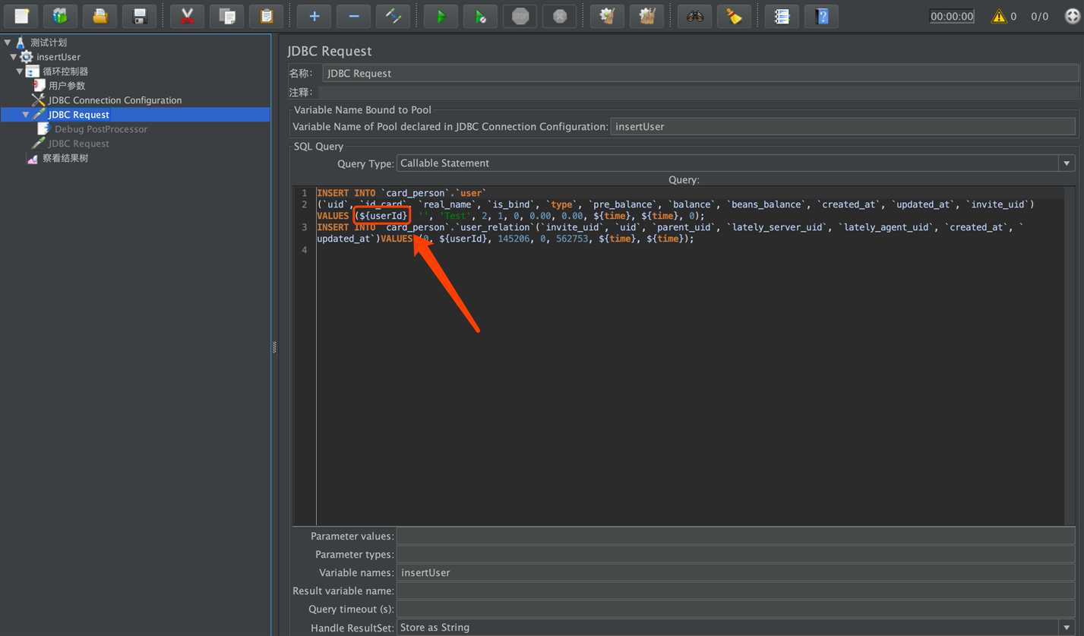Click the 0/0 thread count indicator
Viewport: 1084px width, 636px height.
tap(1040, 16)
